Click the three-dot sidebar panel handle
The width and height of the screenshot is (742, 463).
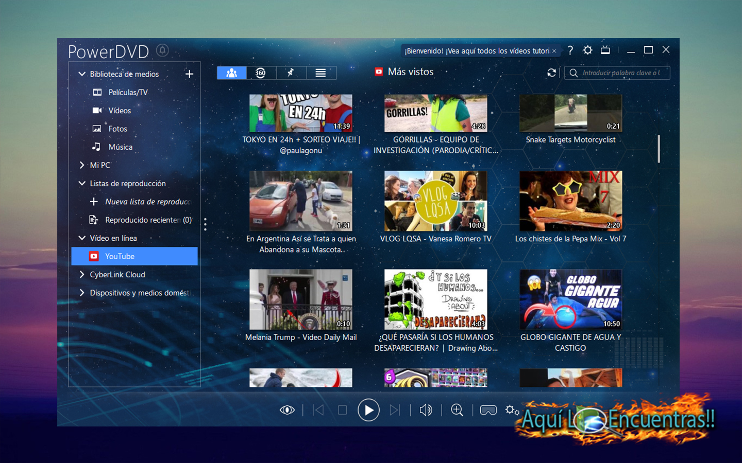coord(205,224)
